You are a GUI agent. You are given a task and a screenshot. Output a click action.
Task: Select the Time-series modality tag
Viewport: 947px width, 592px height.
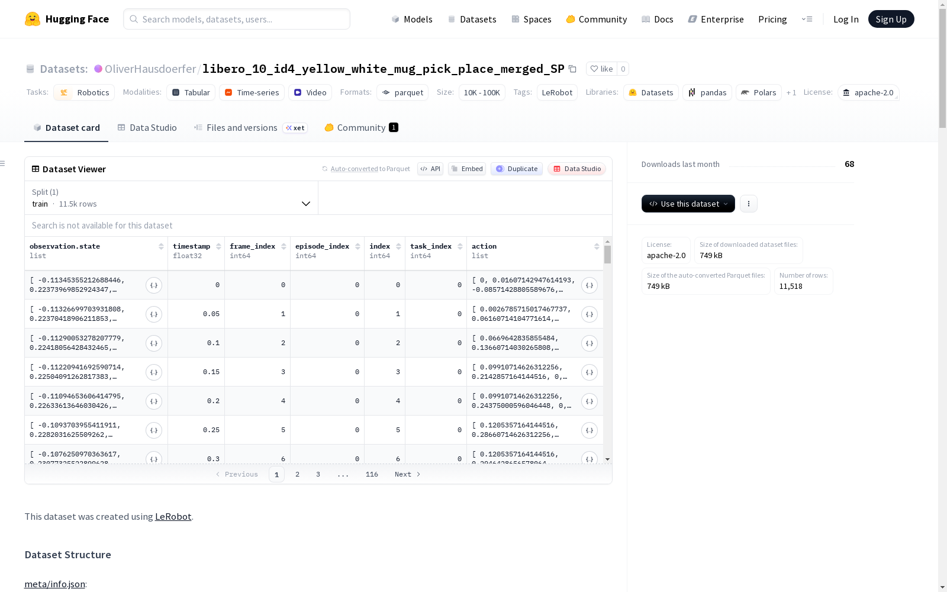(252, 92)
